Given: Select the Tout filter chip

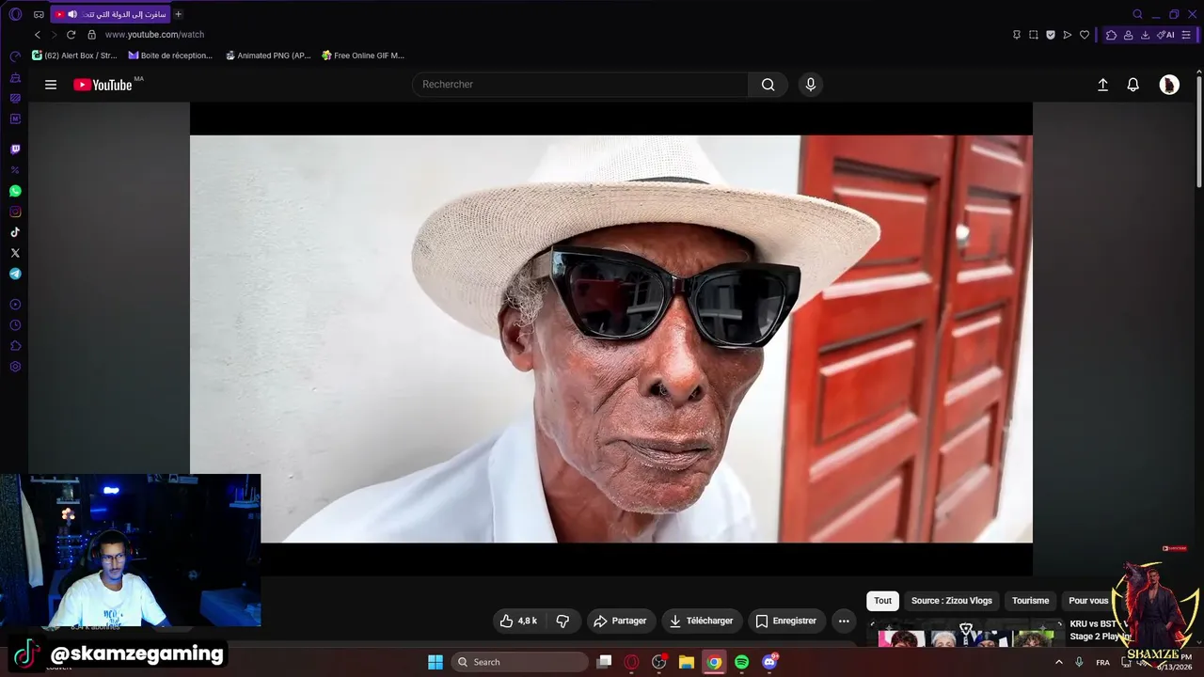Looking at the screenshot, I should coord(882,601).
